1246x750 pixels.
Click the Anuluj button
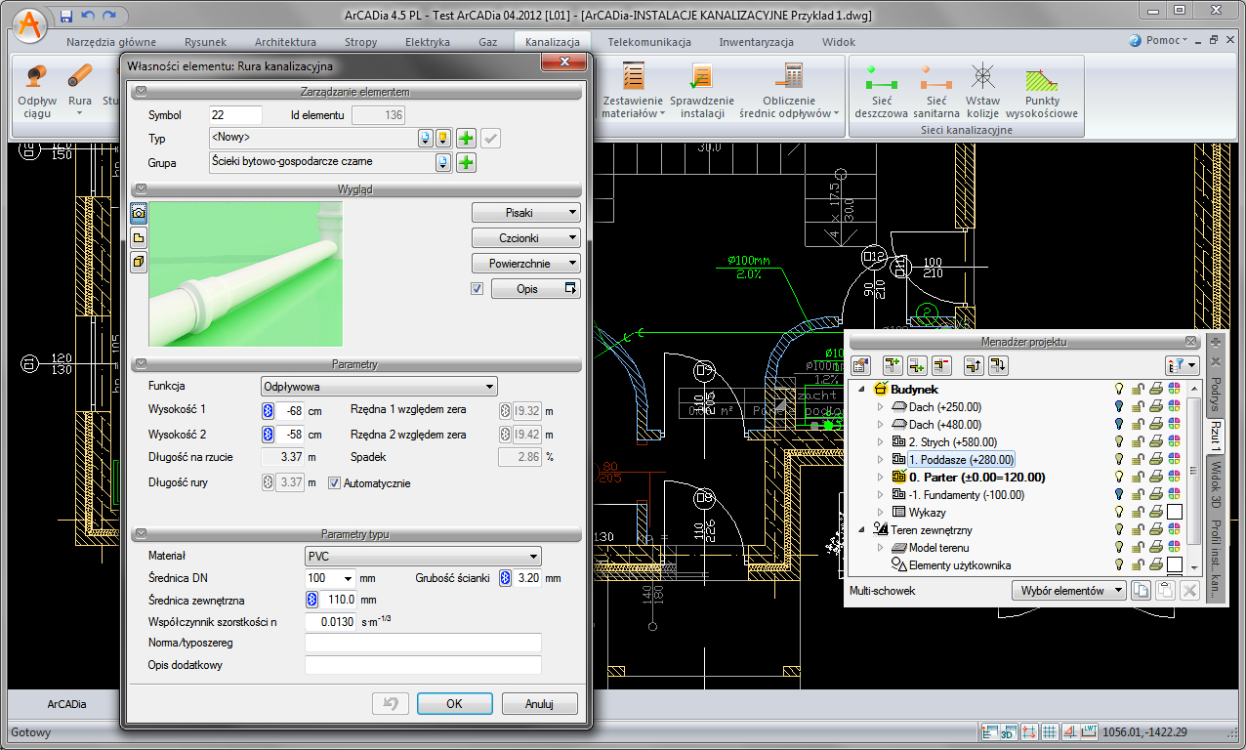click(x=539, y=703)
